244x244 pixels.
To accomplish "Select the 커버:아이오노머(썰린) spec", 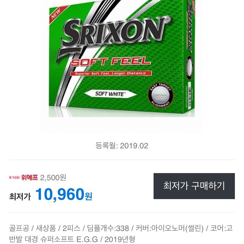I will [x=169, y=228].
